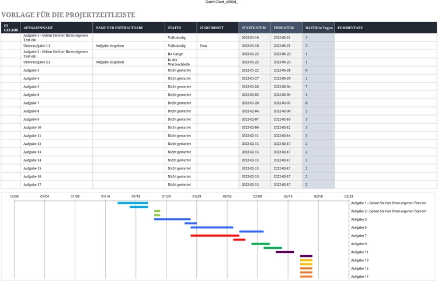
Task: Select the Aufgabe 6 name cell
Action: click(x=57, y=95)
